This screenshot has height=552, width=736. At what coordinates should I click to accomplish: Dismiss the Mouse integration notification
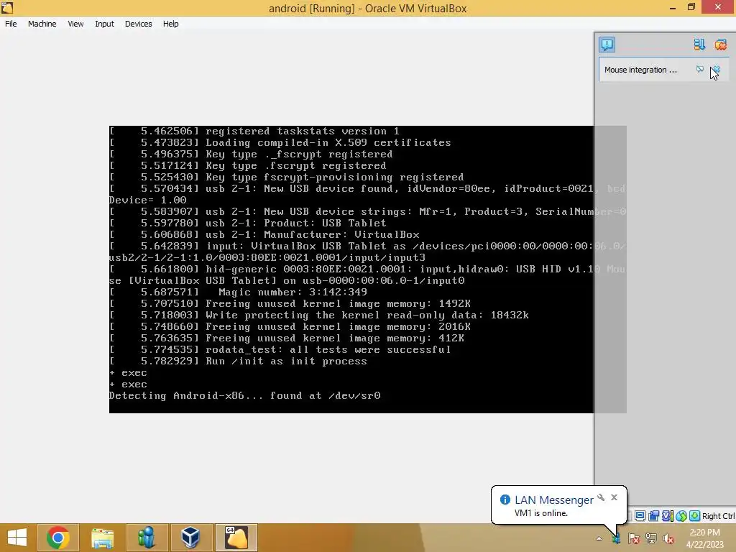(x=716, y=70)
